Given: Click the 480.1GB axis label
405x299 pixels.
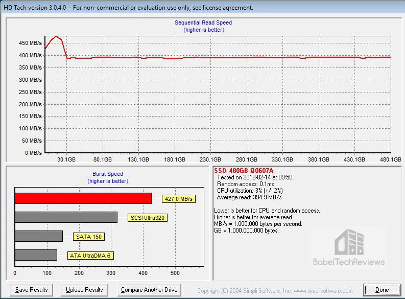Looking at the screenshot, I should (x=391, y=159).
